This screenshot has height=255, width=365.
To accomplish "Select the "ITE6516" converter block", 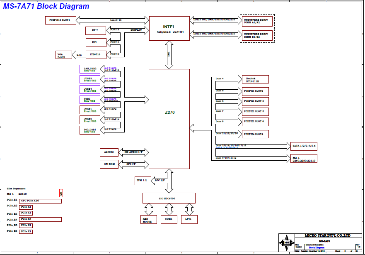I will (96, 54).
